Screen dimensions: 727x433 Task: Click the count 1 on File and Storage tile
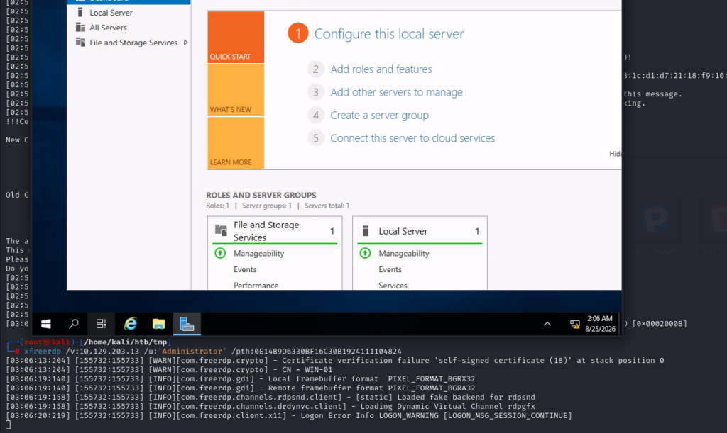tap(332, 231)
